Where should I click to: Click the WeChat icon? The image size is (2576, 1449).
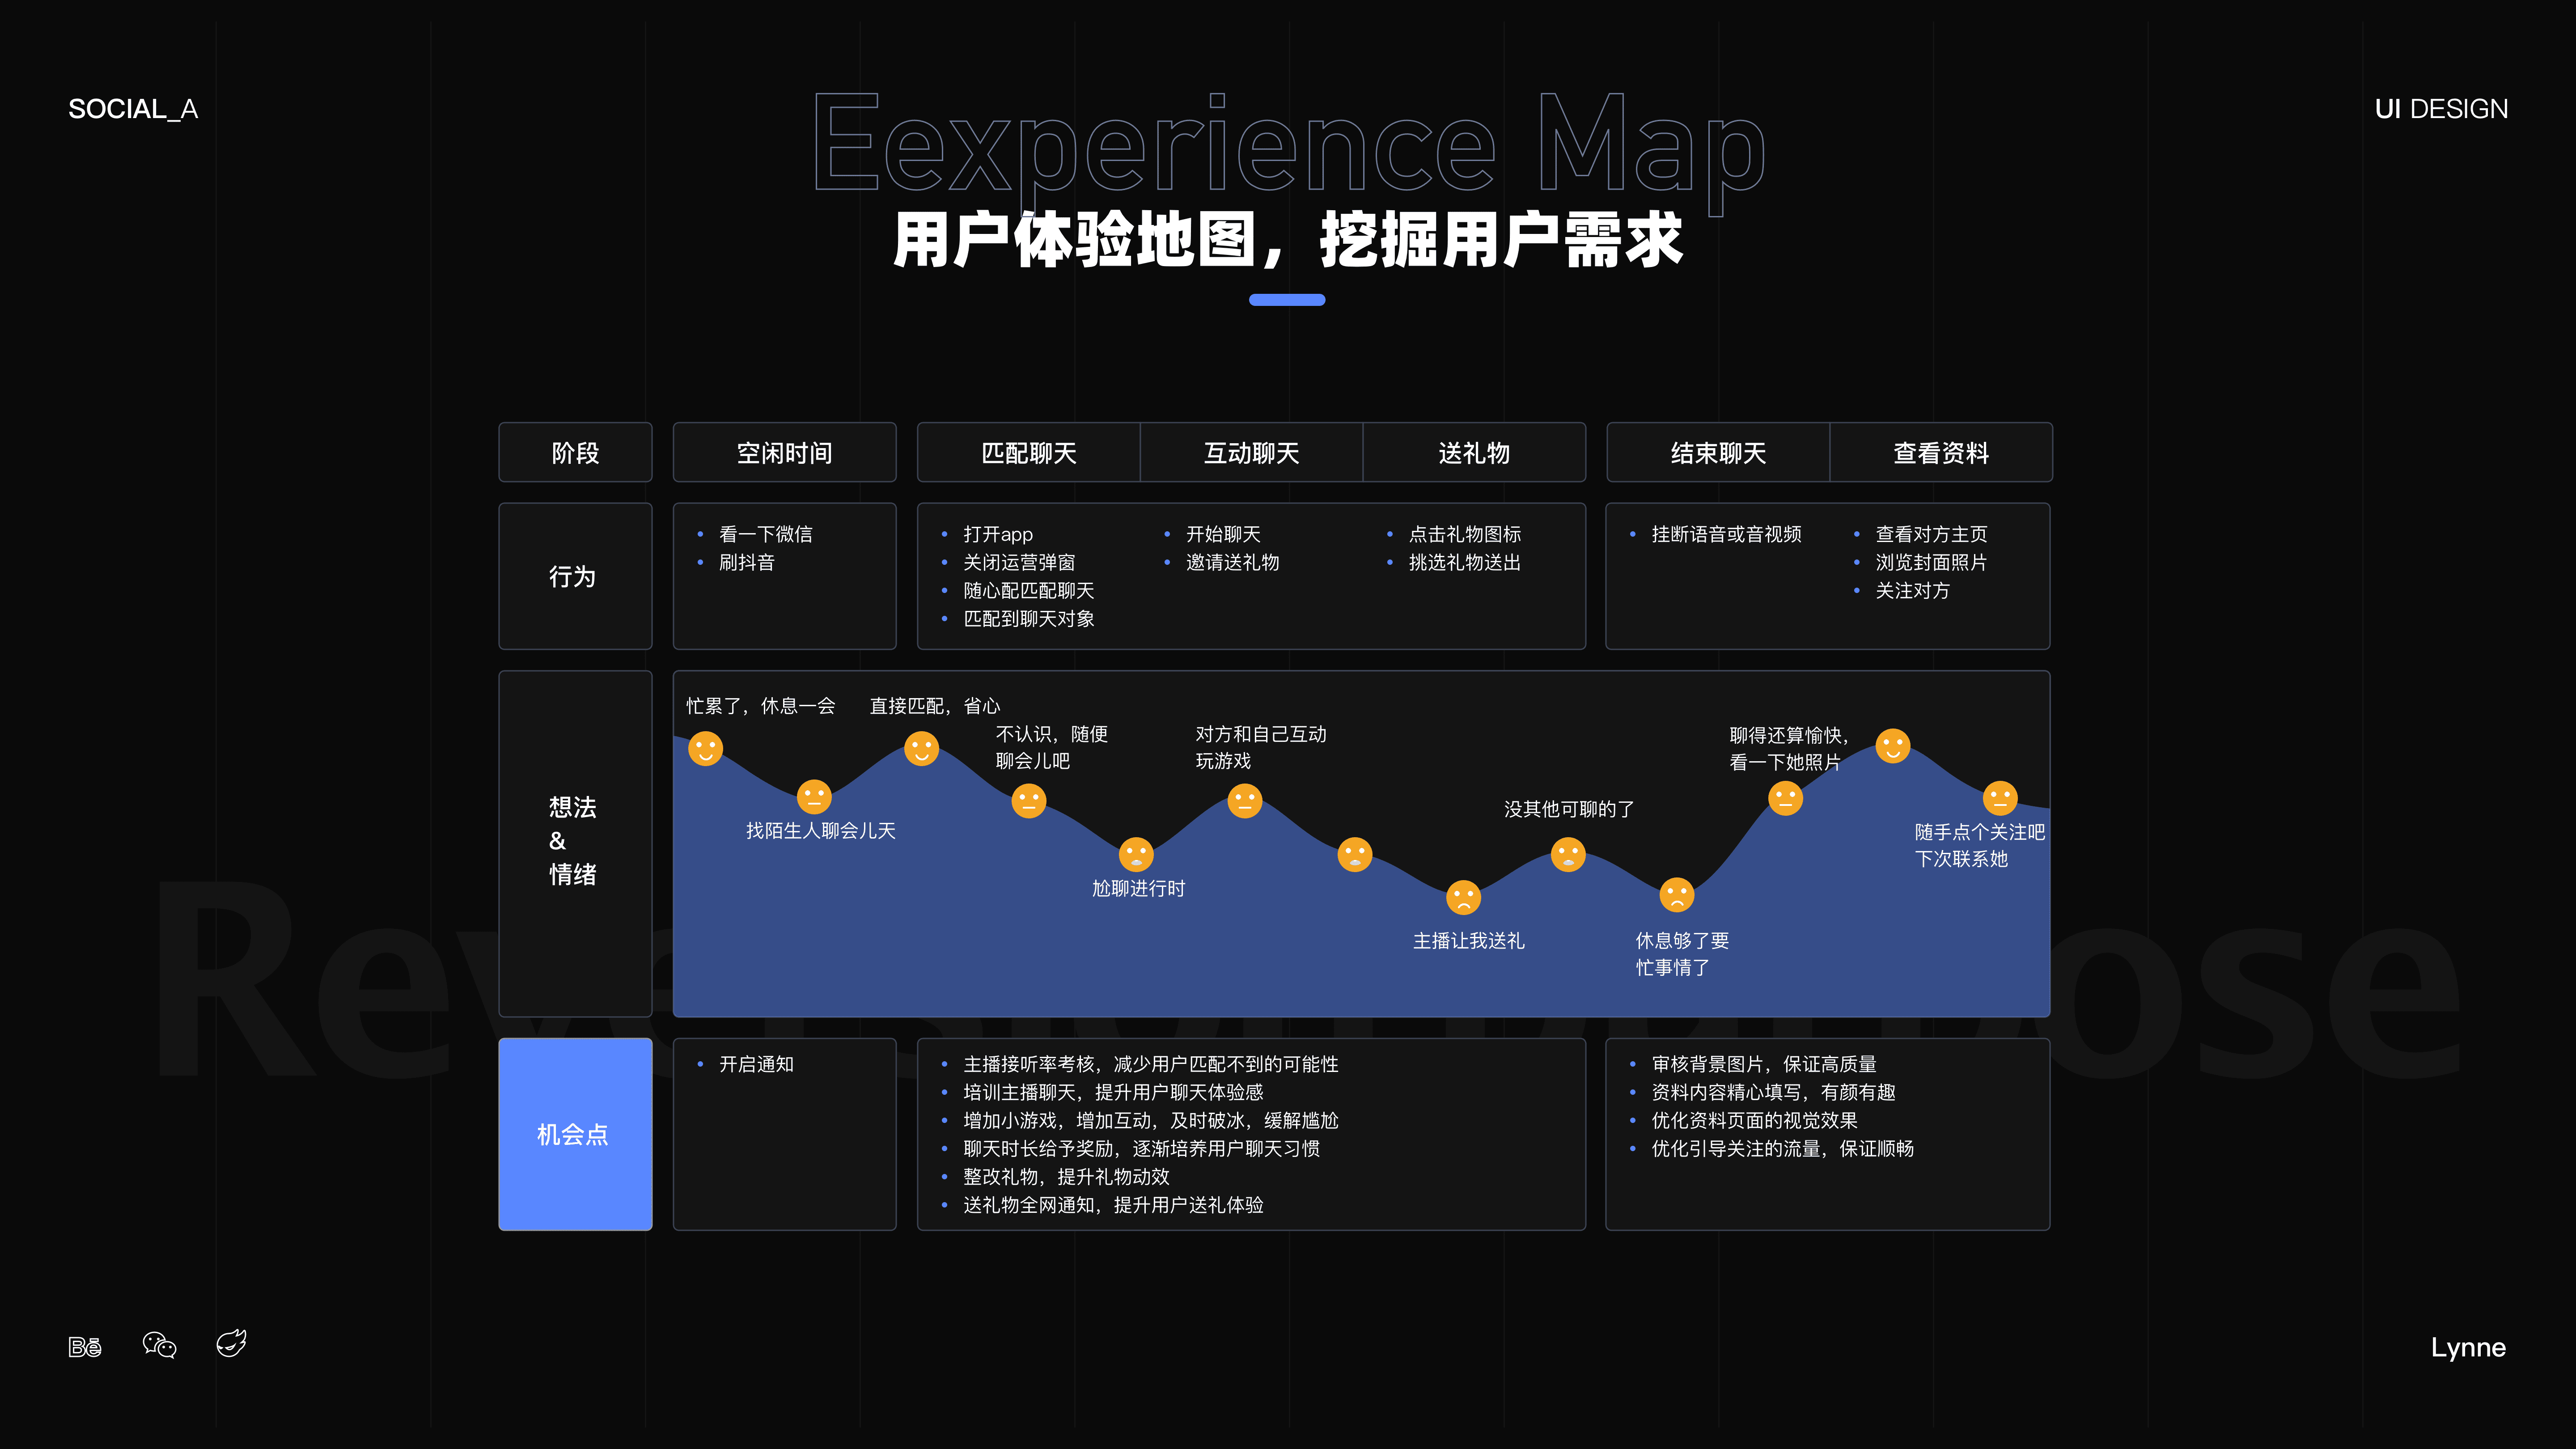coord(159,1345)
